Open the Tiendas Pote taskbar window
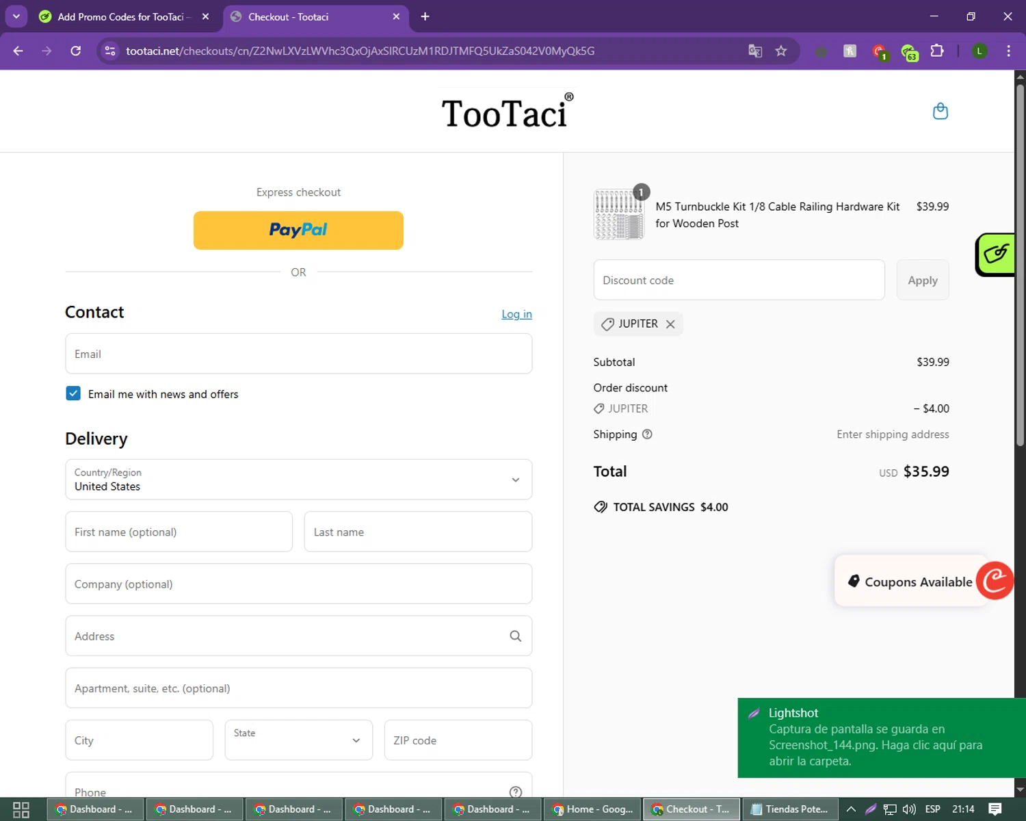The image size is (1026, 821). coord(789,809)
